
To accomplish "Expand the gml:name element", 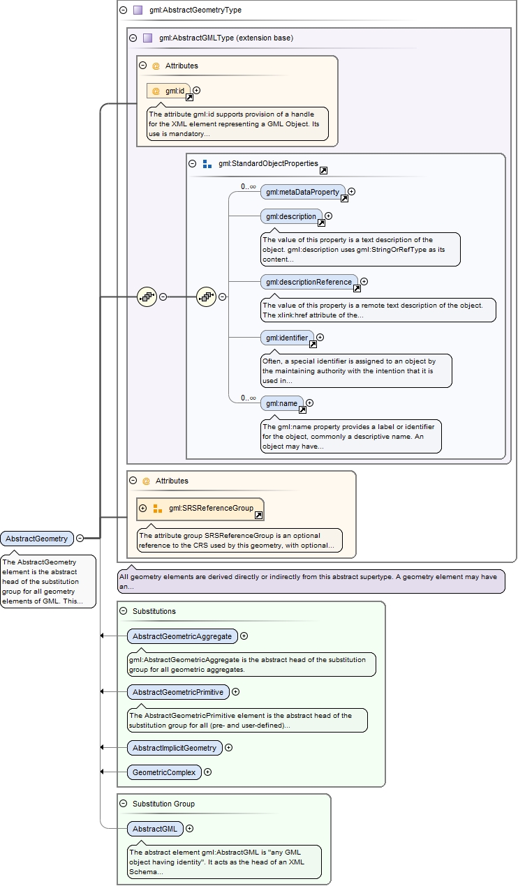I will click(310, 403).
